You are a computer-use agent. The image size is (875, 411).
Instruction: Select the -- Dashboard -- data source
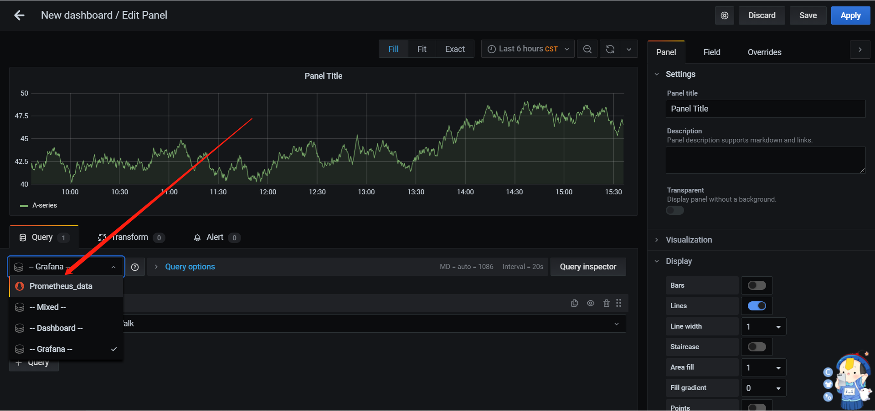(67, 328)
